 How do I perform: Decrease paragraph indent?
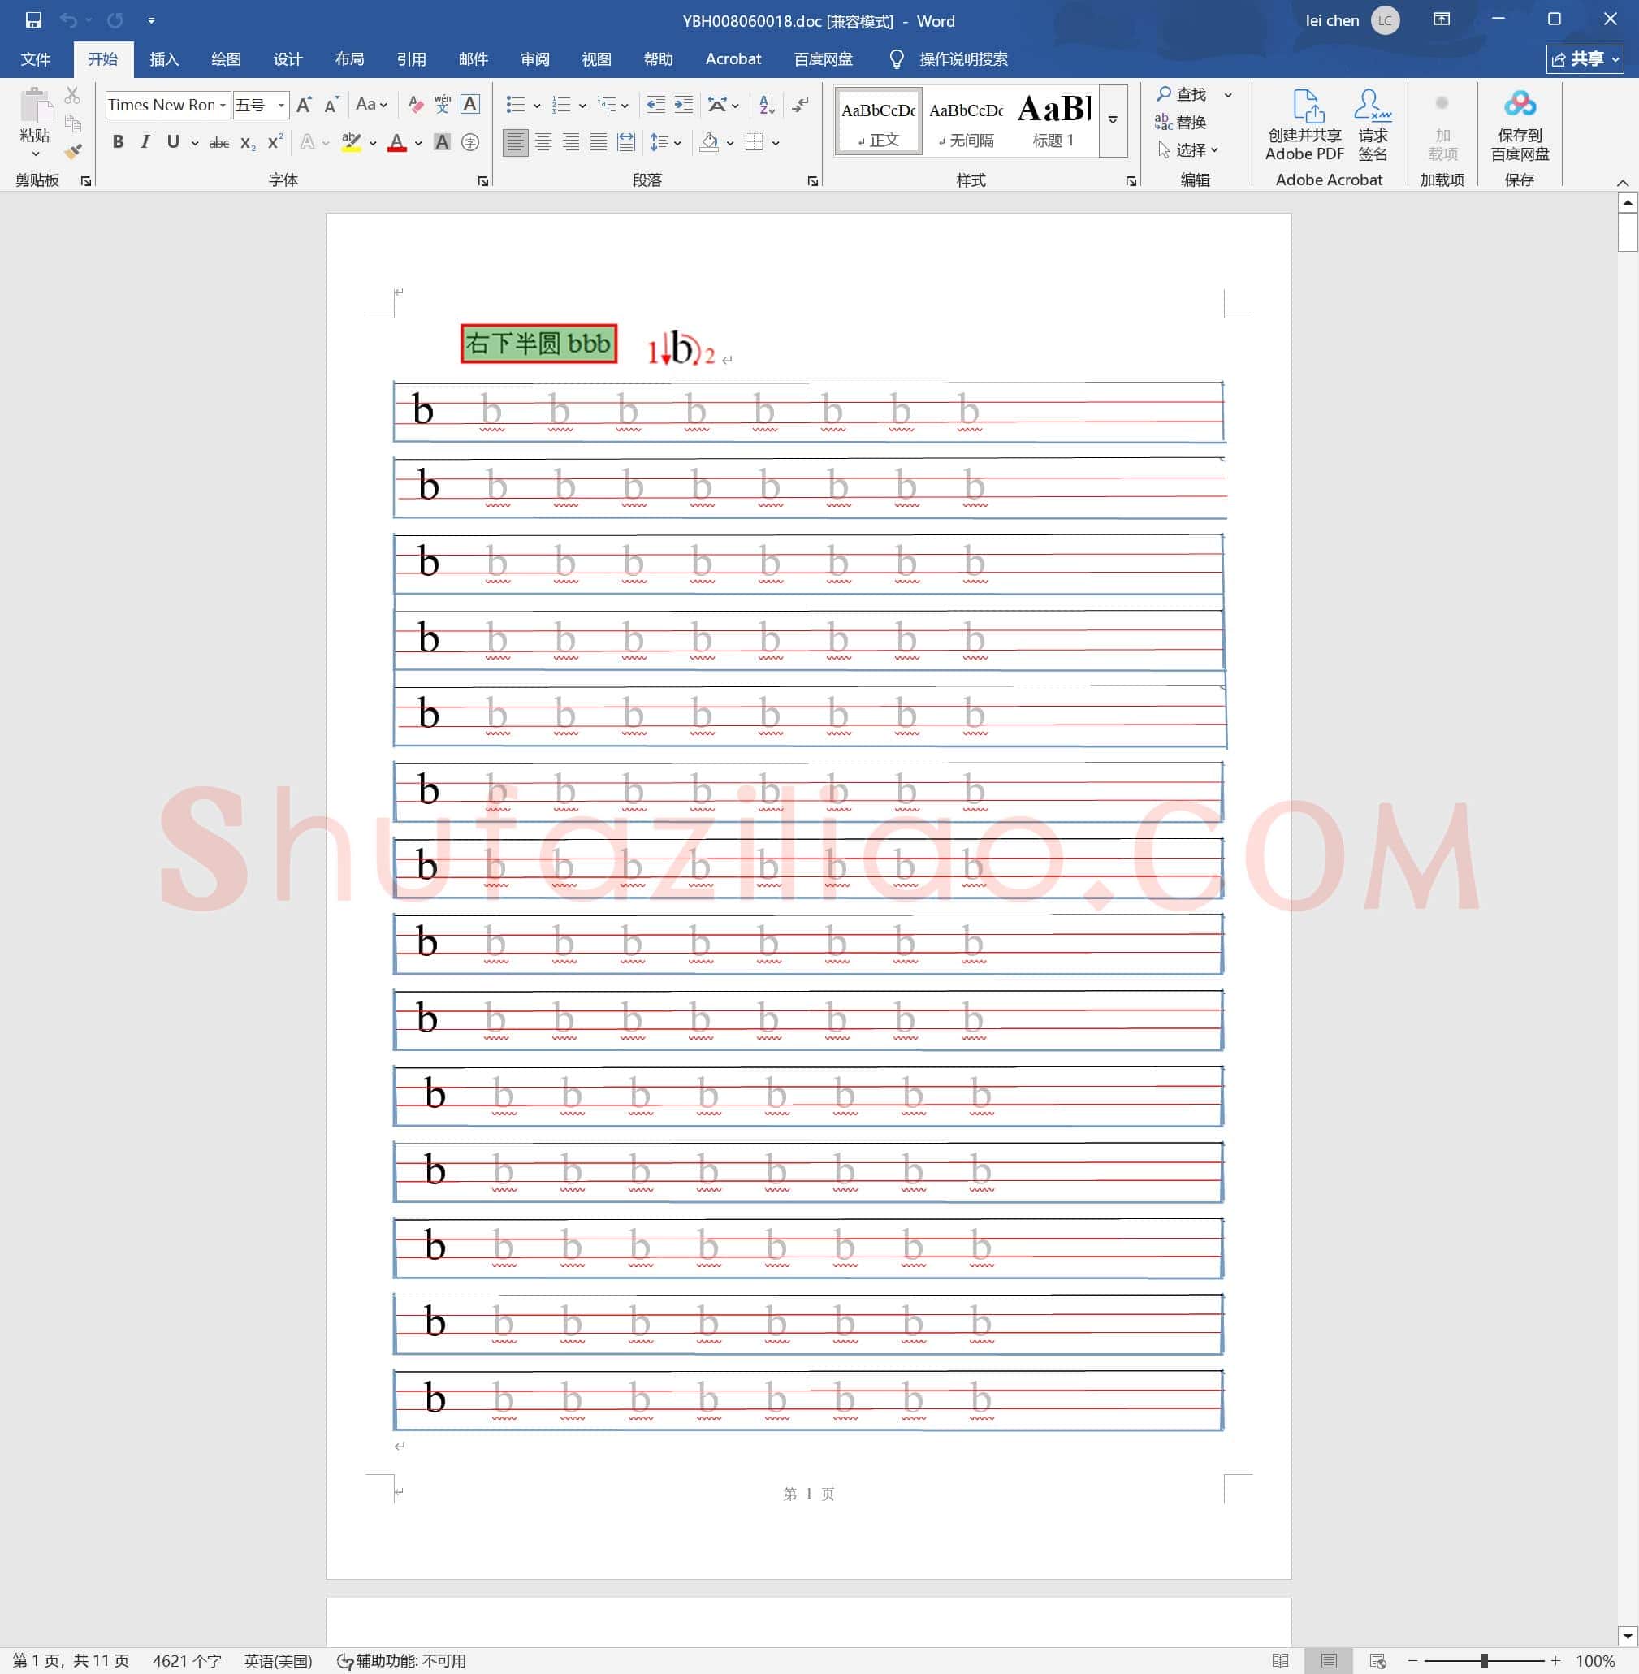[x=656, y=105]
